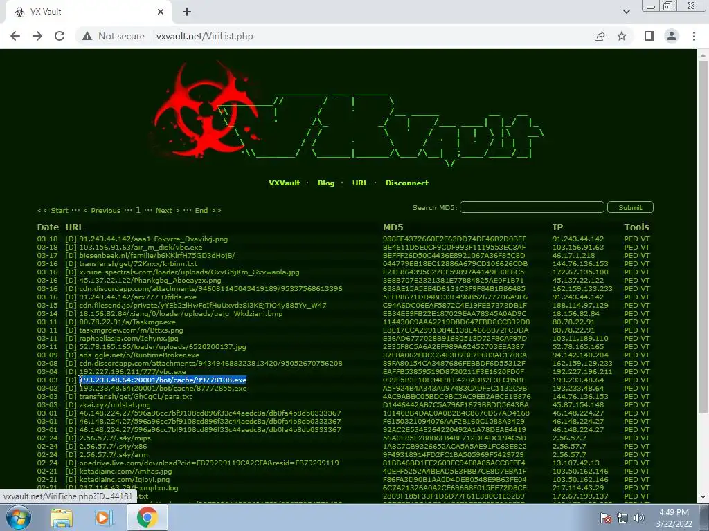Open 192.227.196.211/777/vbc.exe entry
This screenshot has width=709, height=531.
tap(132, 371)
